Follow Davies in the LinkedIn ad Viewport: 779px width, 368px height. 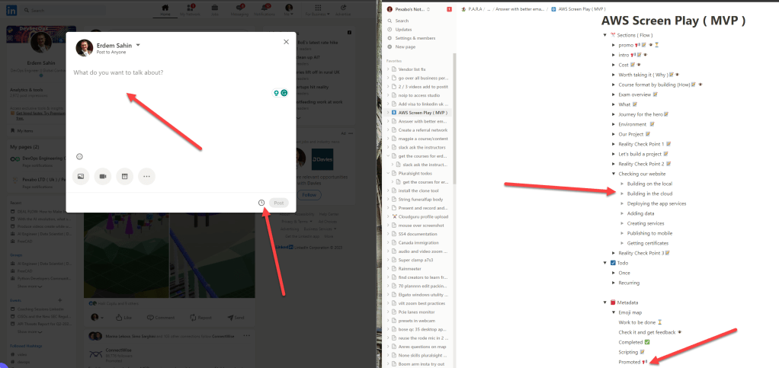309,195
